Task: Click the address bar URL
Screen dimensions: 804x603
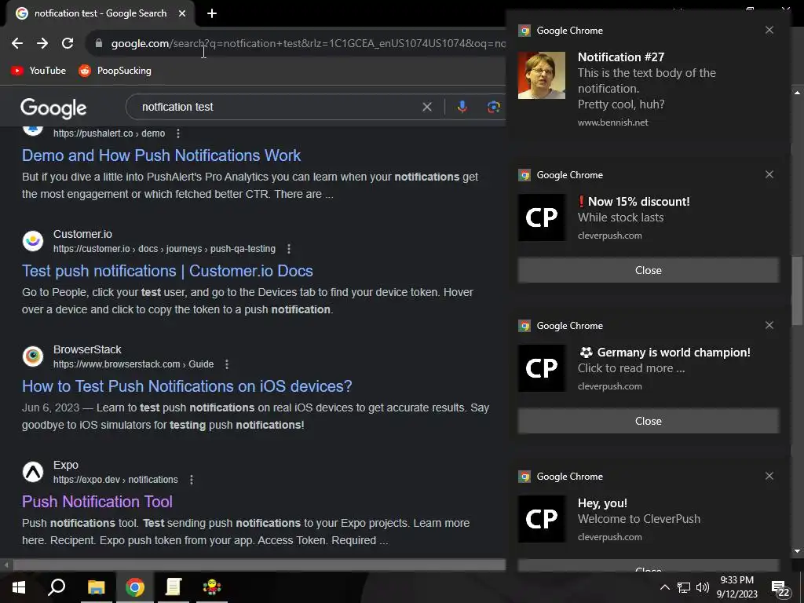Action: [x=308, y=44]
